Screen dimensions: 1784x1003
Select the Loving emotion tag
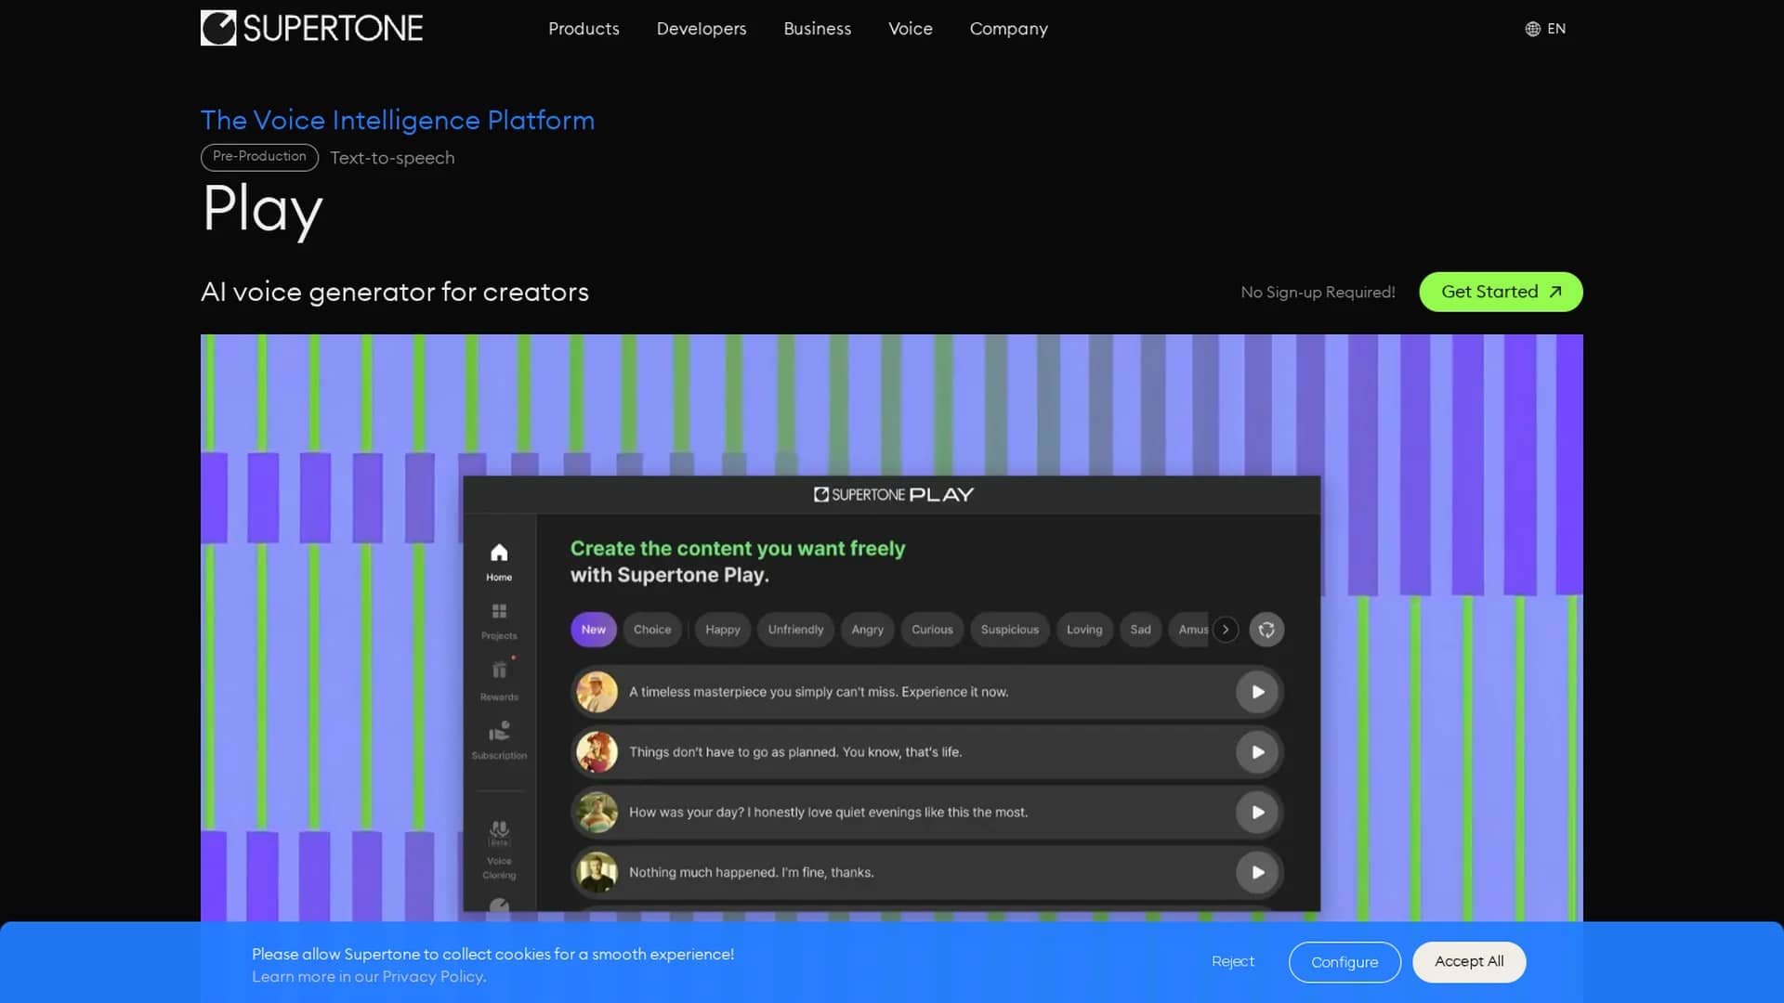tap(1084, 630)
